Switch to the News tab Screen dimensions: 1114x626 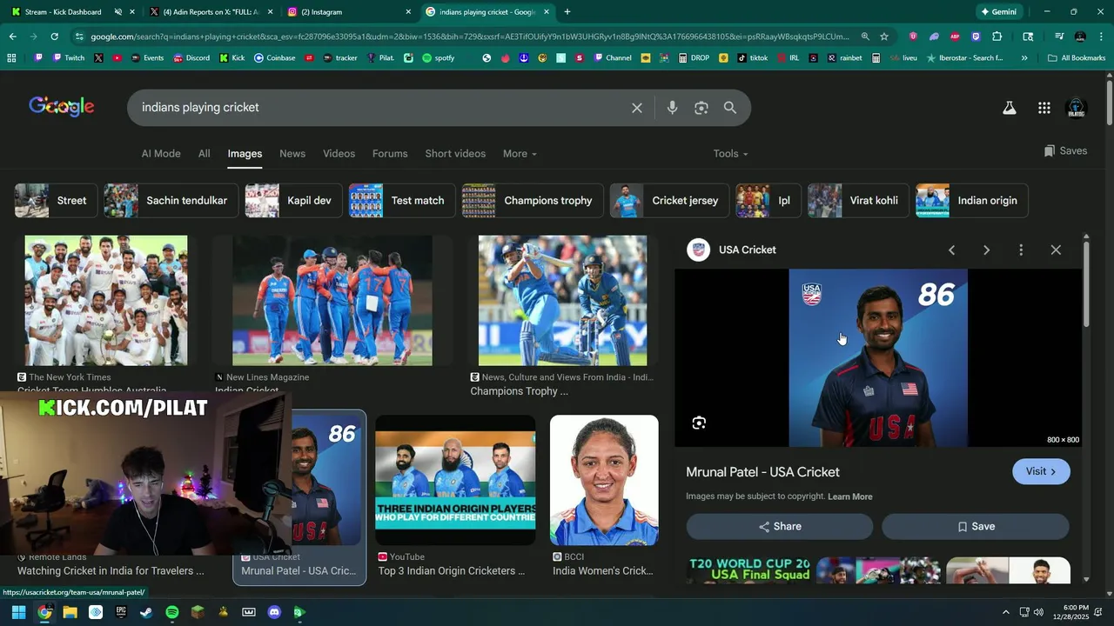[x=292, y=154]
